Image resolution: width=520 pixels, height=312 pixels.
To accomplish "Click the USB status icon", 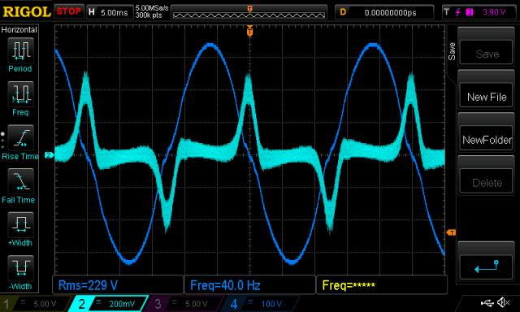I will click(x=487, y=303).
